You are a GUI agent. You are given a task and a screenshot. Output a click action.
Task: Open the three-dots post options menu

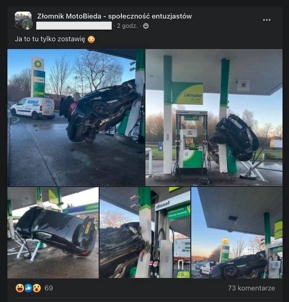266,20
